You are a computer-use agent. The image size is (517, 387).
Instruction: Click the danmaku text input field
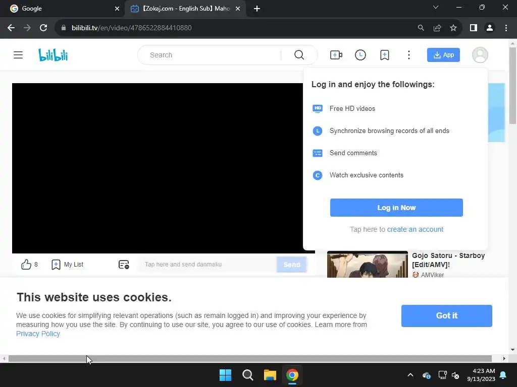[x=207, y=265]
